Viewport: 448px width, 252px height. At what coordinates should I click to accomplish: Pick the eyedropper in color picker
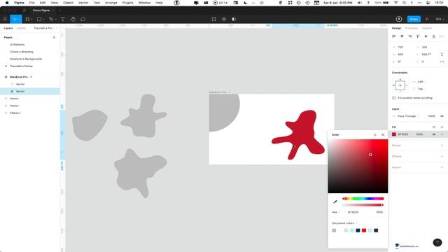click(x=335, y=202)
